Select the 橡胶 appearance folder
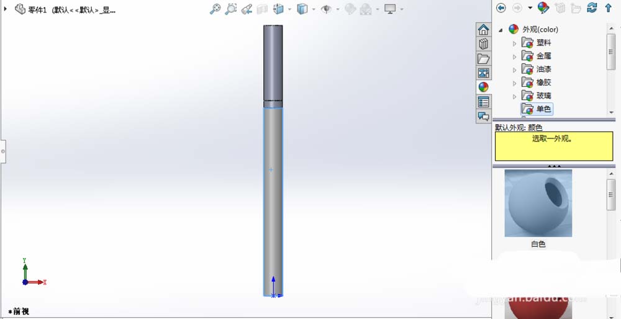Image resolution: width=621 pixels, height=319 pixels. pyautogui.click(x=537, y=83)
